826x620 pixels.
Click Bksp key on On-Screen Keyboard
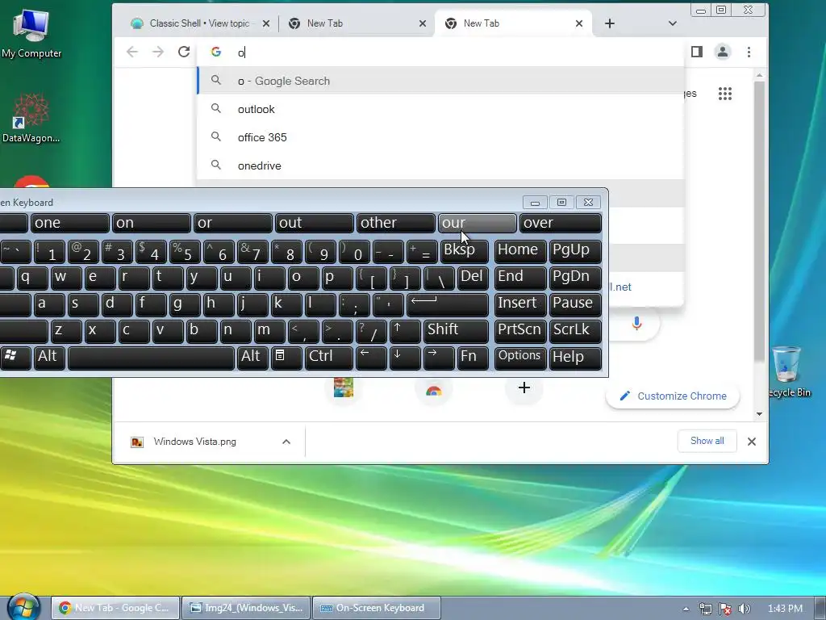click(x=464, y=250)
